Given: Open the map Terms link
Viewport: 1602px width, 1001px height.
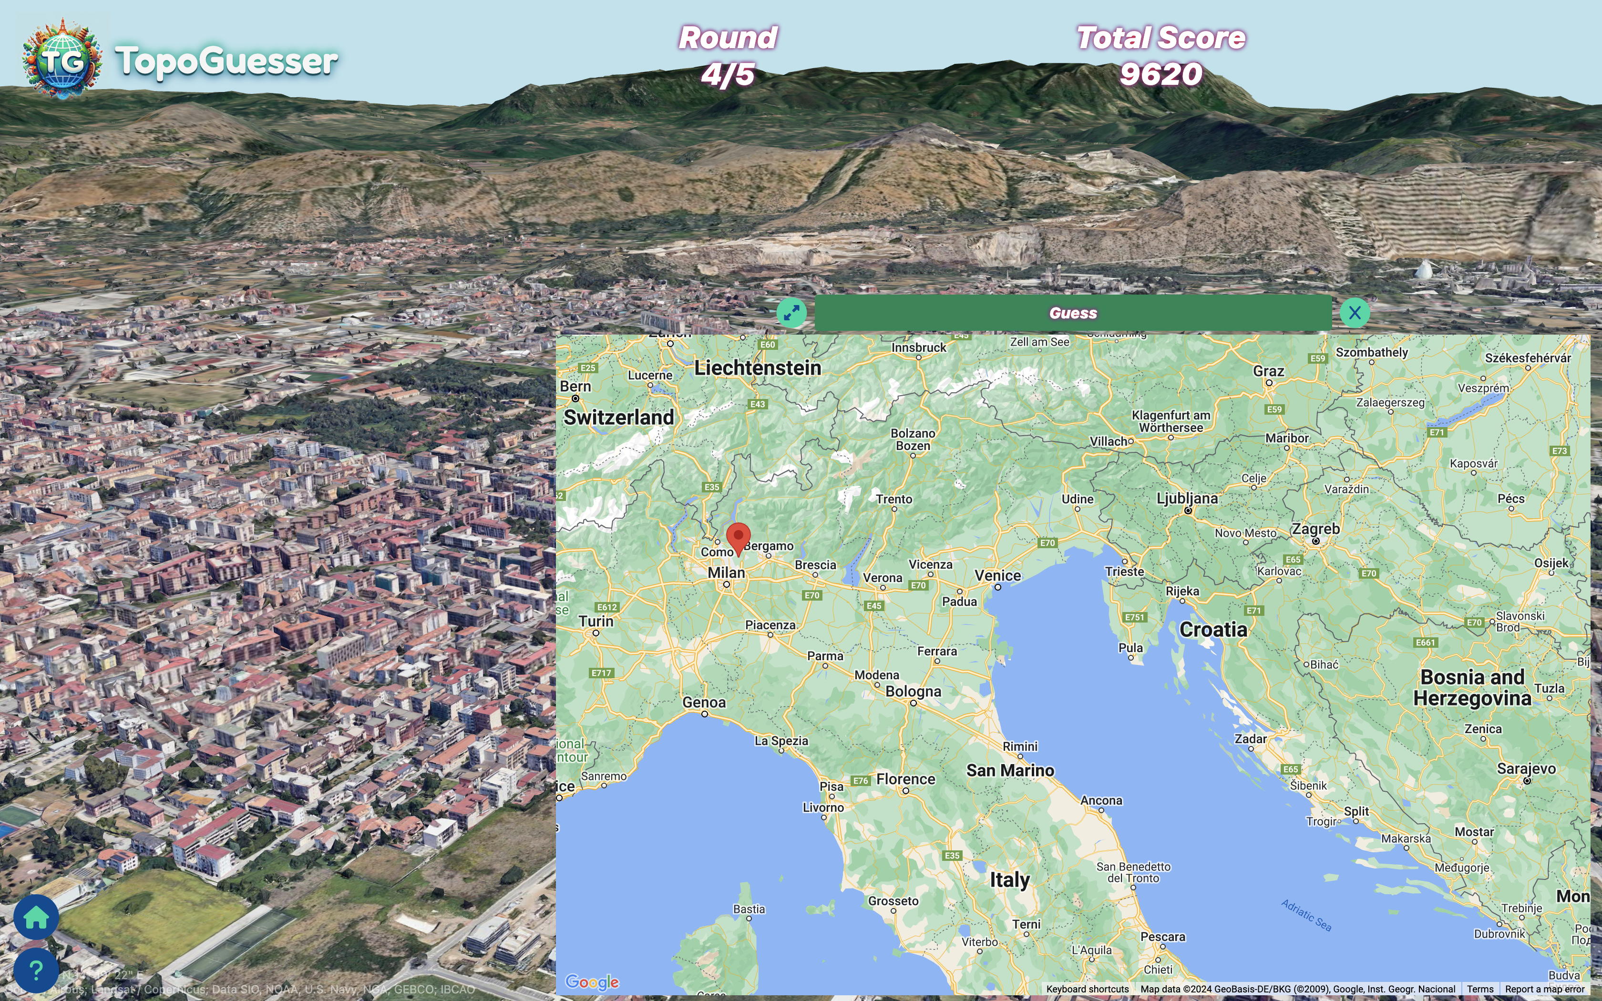Looking at the screenshot, I should pyautogui.click(x=1479, y=989).
